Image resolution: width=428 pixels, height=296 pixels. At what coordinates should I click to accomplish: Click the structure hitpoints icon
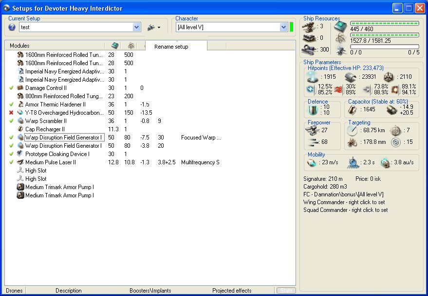pyautogui.click(x=389, y=77)
